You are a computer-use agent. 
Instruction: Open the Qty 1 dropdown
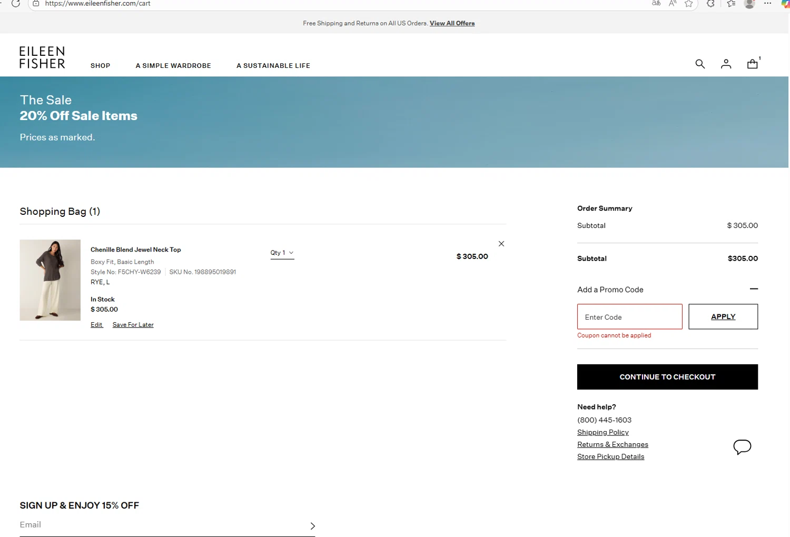click(282, 253)
